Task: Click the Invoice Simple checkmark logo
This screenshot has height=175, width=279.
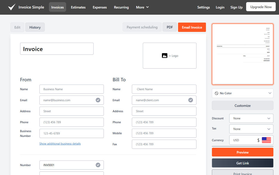Action: pos(12,7)
